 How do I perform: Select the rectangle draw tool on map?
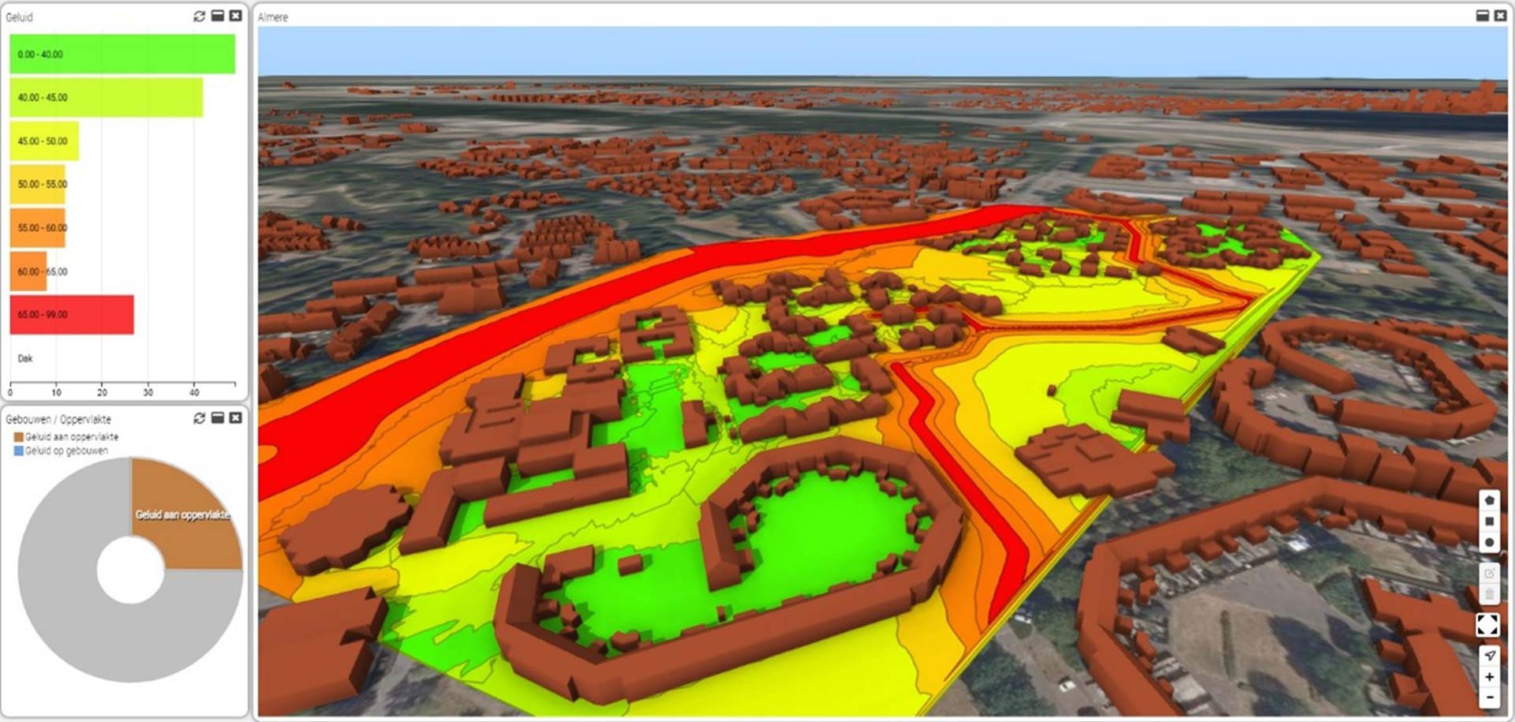1488,522
